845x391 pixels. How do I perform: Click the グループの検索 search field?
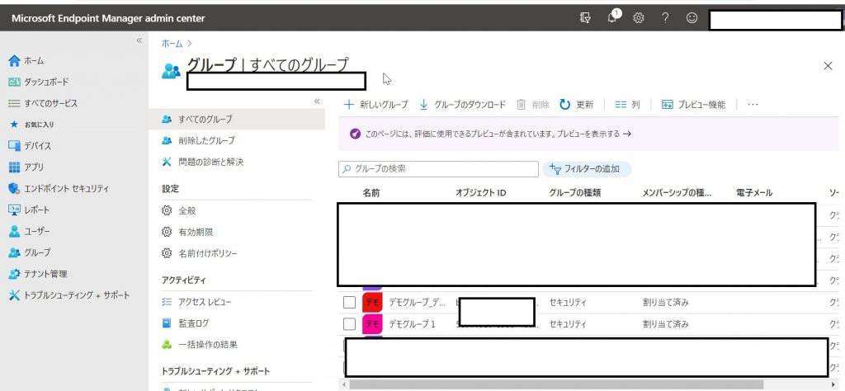[x=438, y=168]
